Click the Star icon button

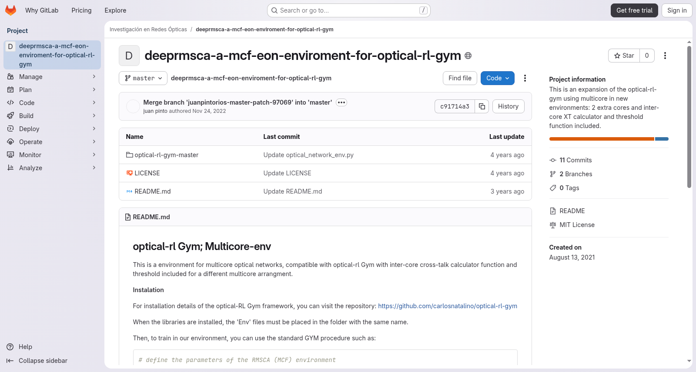pos(624,56)
